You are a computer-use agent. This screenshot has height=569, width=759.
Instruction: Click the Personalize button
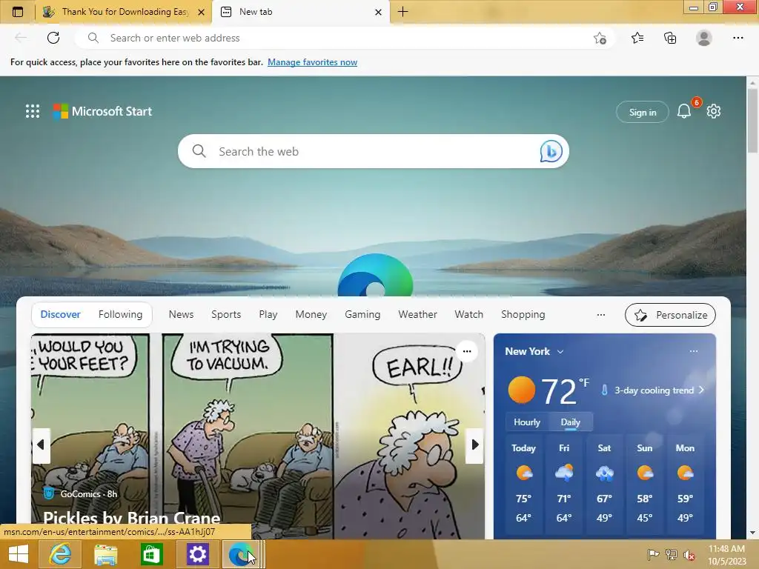pyautogui.click(x=670, y=315)
